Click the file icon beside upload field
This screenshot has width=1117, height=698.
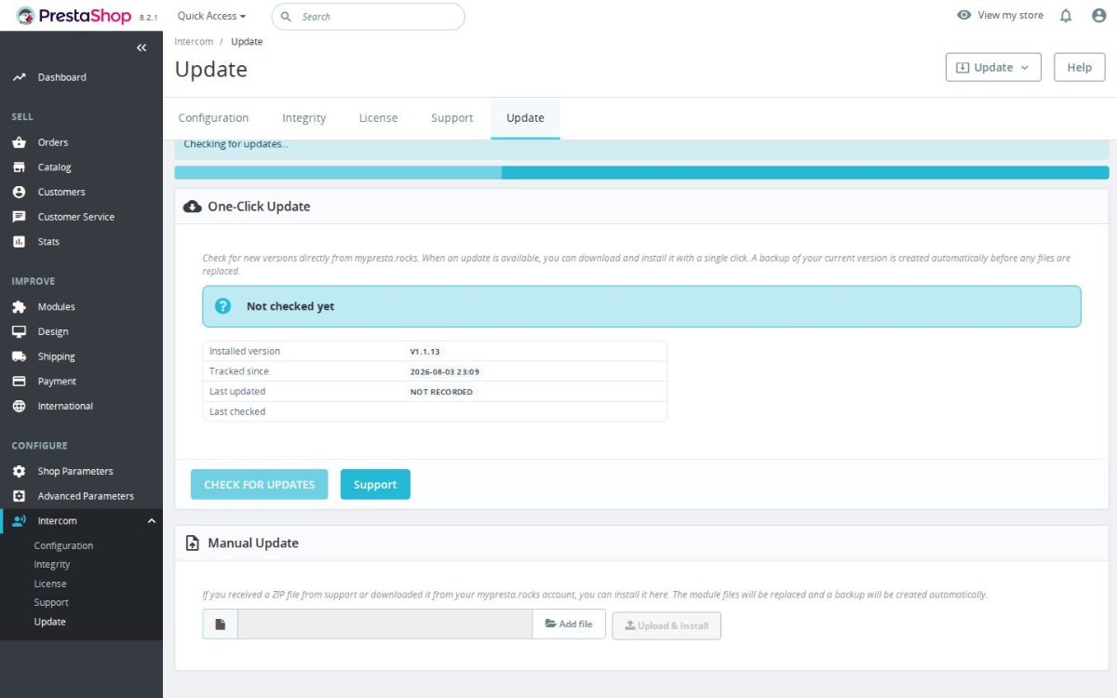[x=221, y=624]
